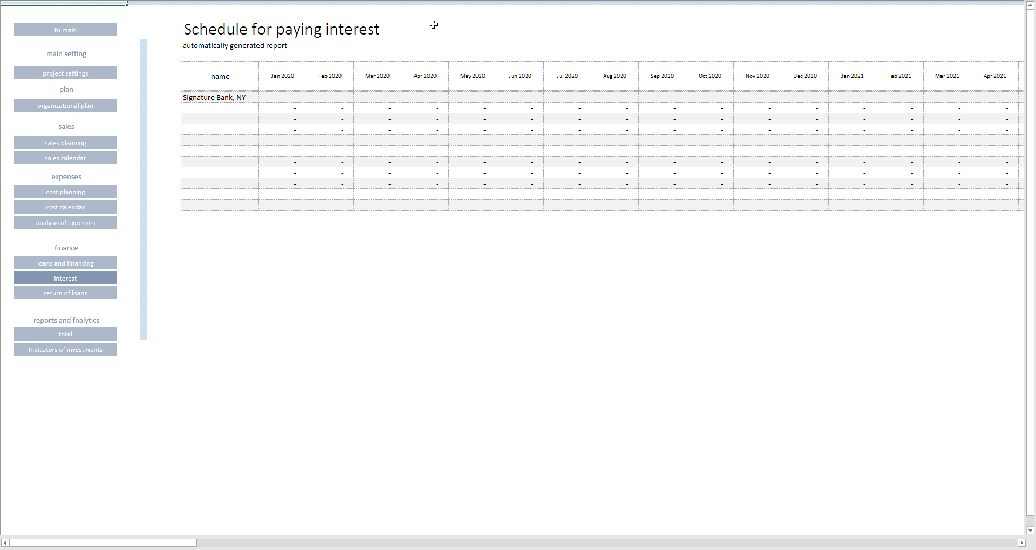
Task: Click the horizontal scrollbar right arrow
Action: tap(1021, 542)
